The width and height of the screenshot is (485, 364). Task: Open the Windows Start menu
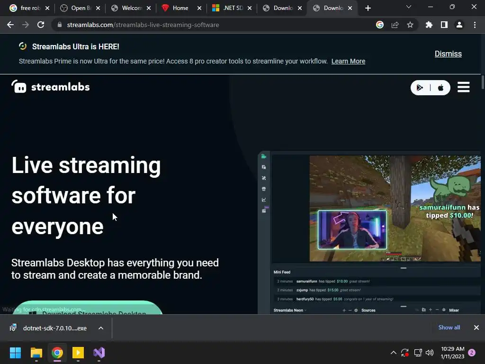(15, 353)
